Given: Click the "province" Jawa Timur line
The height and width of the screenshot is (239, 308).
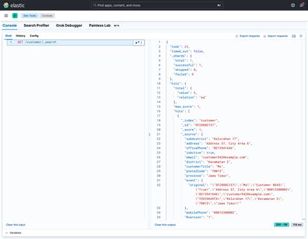Looking at the screenshot, I should coord(207,176).
